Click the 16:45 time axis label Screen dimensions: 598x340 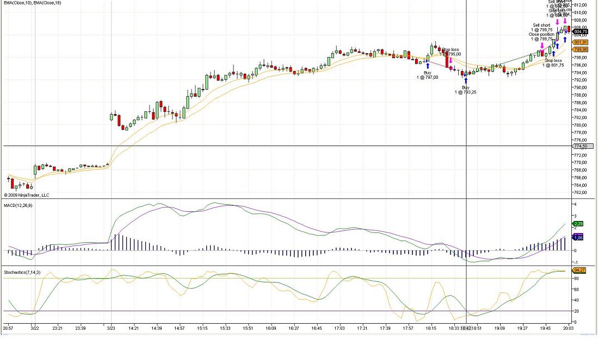point(317,328)
